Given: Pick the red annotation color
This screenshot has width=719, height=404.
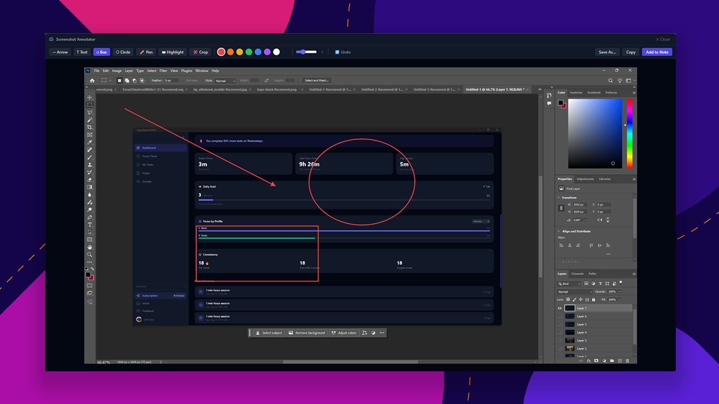Looking at the screenshot, I should [222, 52].
